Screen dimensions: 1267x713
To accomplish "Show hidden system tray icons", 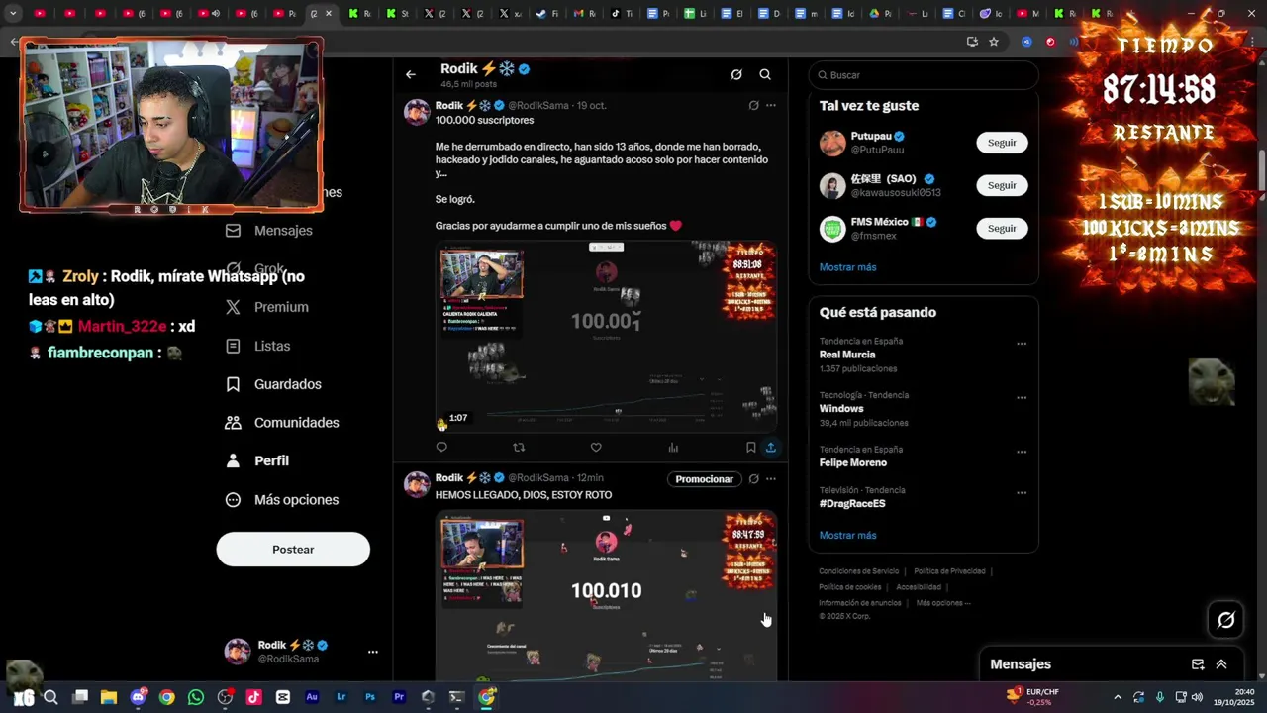I will point(1118,697).
